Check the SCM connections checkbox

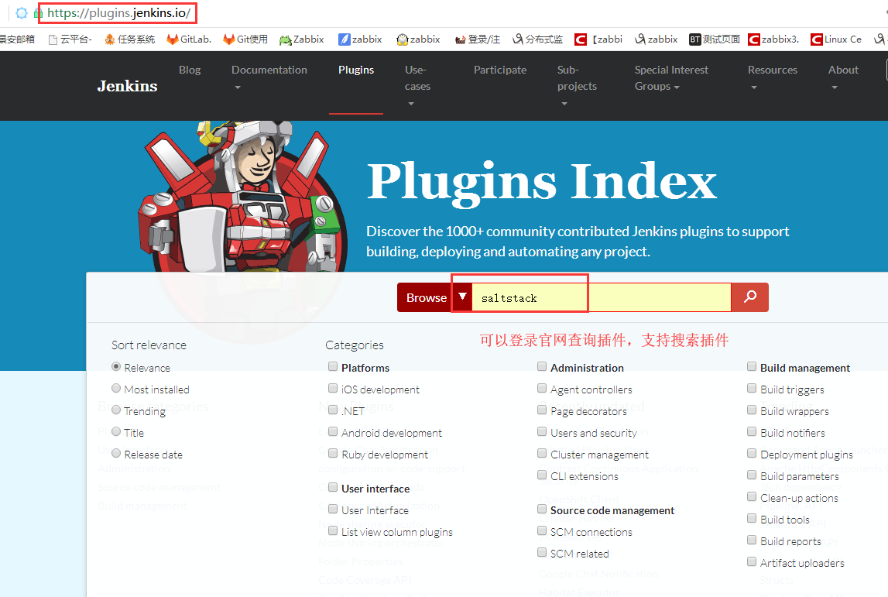(542, 530)
